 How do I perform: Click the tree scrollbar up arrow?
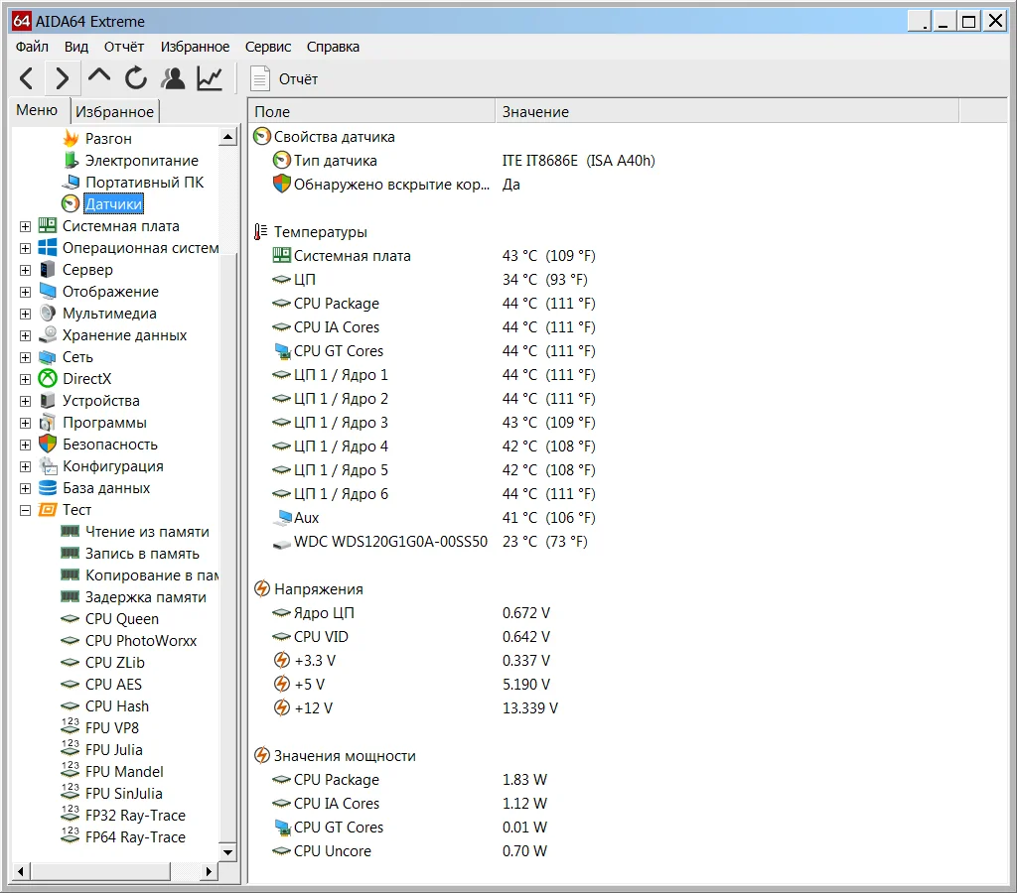[x=227, y=136]
